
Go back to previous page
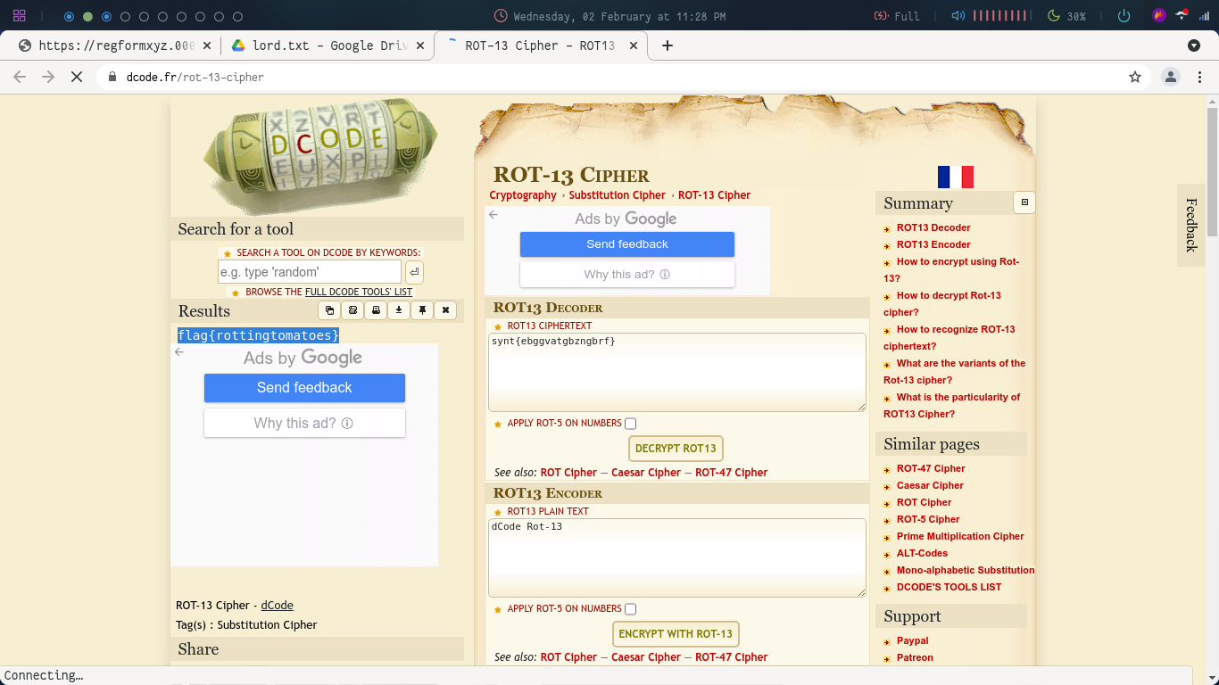pos(20,77)
